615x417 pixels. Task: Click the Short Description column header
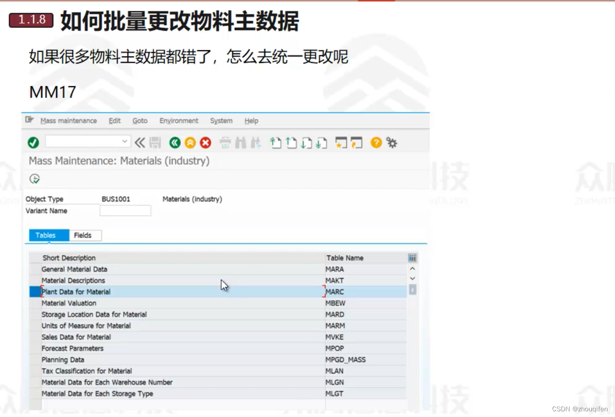coord(183,258)
